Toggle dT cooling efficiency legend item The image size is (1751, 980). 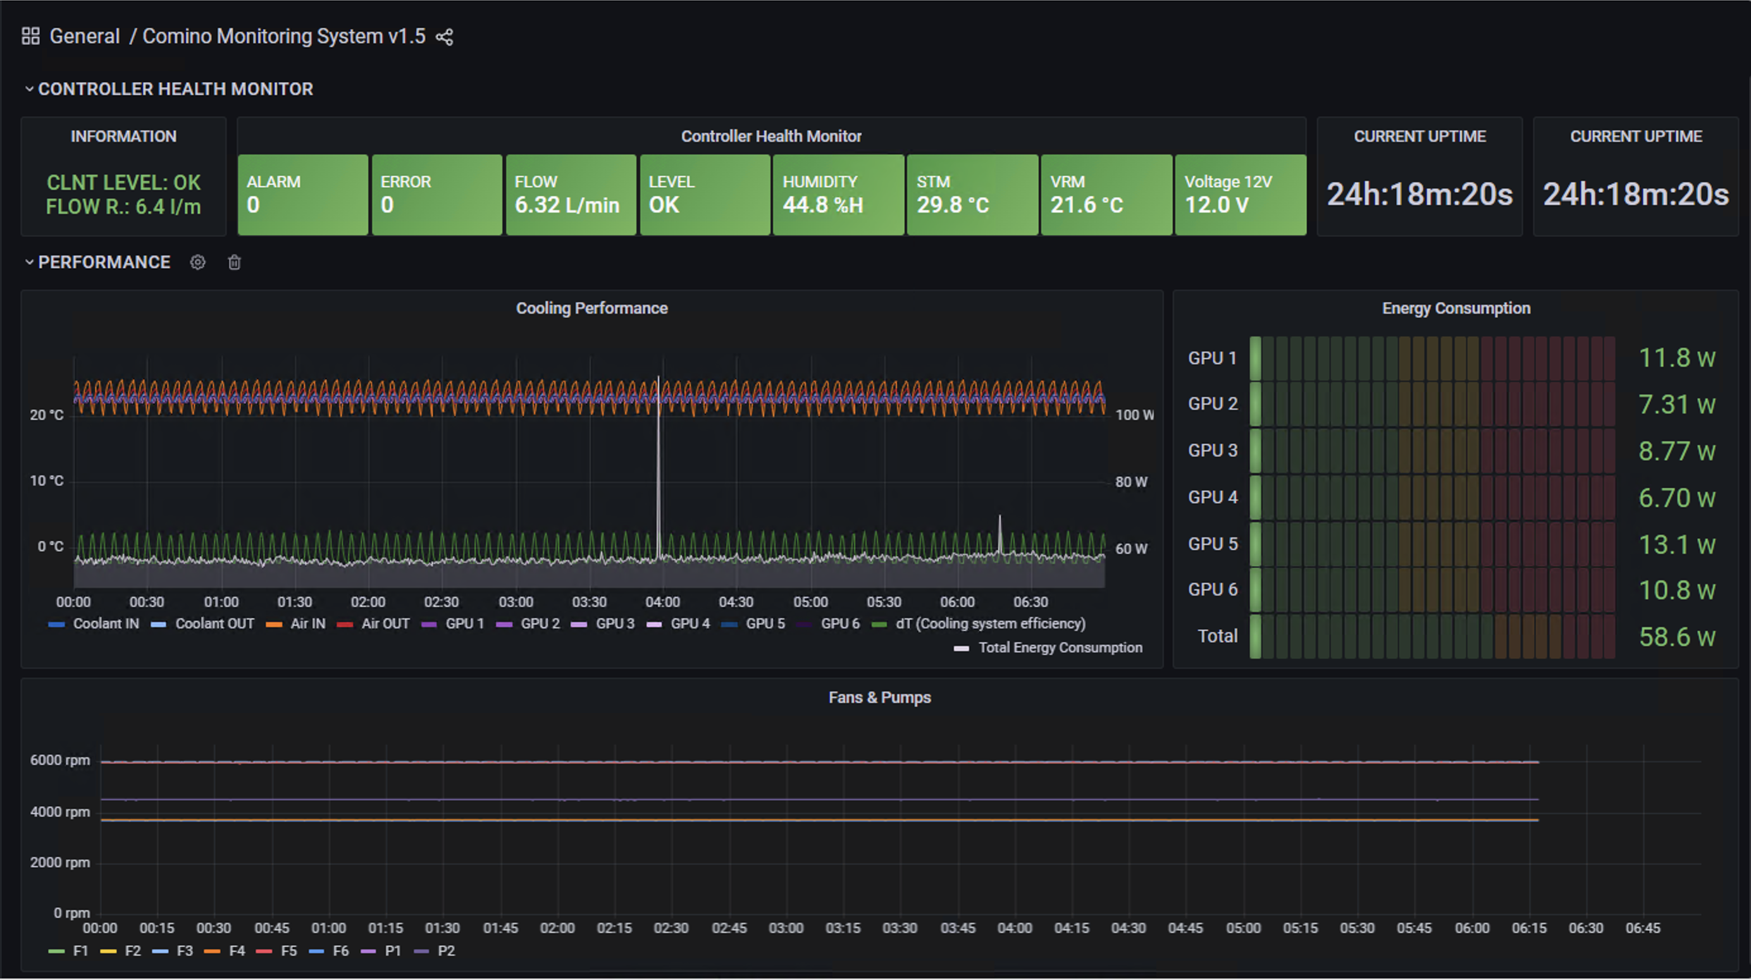pos(990,624)
